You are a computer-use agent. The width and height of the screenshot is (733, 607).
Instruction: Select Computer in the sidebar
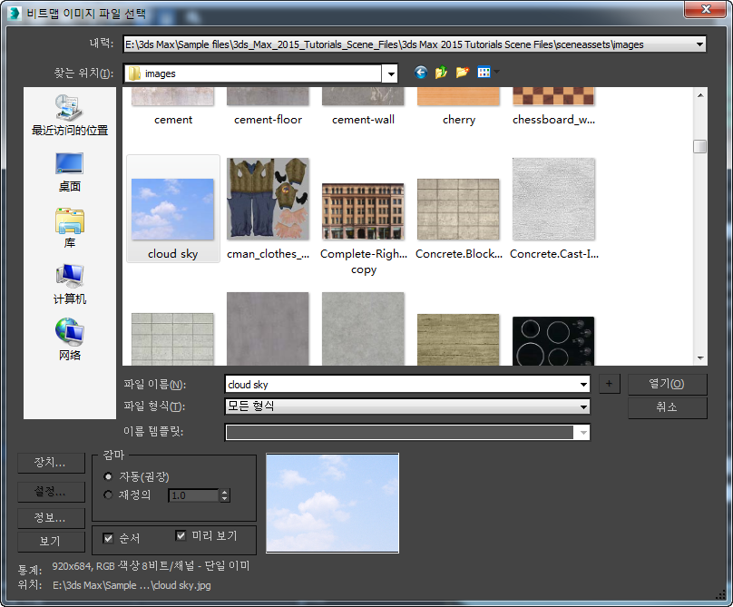[x=70, y=284]
